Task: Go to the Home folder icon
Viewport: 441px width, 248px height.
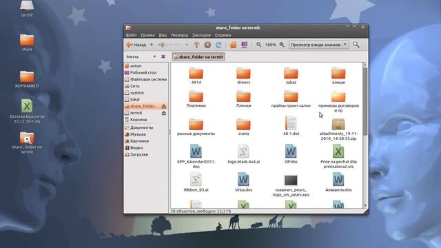Action: [x=233, y=45]
